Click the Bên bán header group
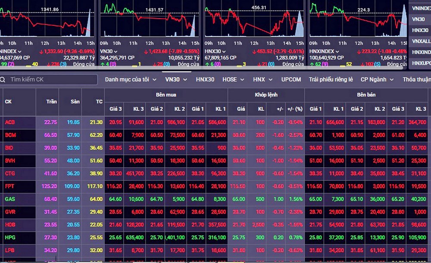Viewport: 431px width, 263px height. click(366, 95)
